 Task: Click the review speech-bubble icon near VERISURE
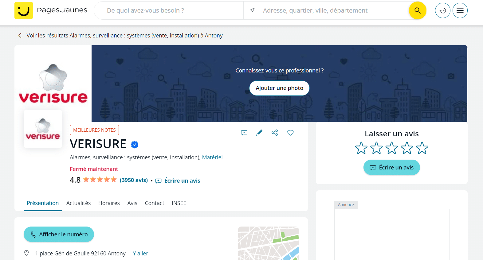click(x=244, y=133)
